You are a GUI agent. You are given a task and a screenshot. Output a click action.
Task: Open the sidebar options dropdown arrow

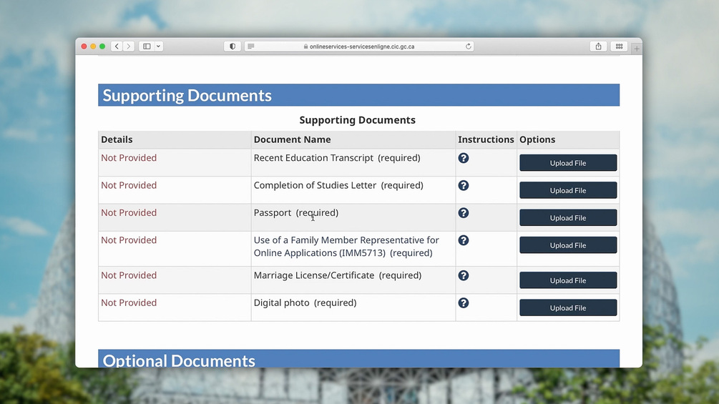point(158,46)
